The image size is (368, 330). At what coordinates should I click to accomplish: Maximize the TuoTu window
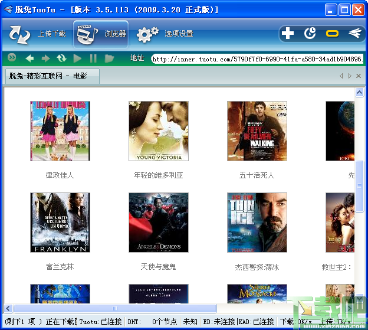tap(344, 11)
